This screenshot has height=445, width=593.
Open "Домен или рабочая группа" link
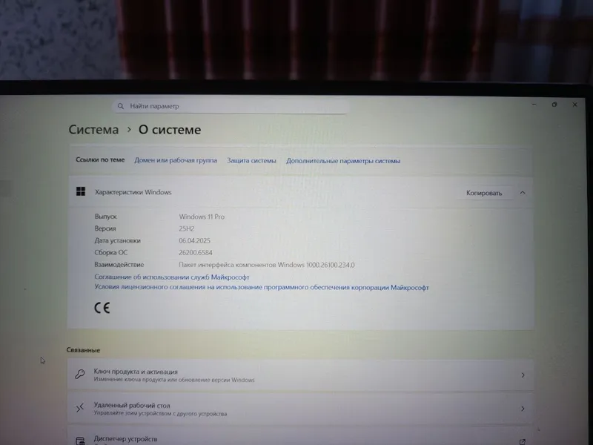176,160
